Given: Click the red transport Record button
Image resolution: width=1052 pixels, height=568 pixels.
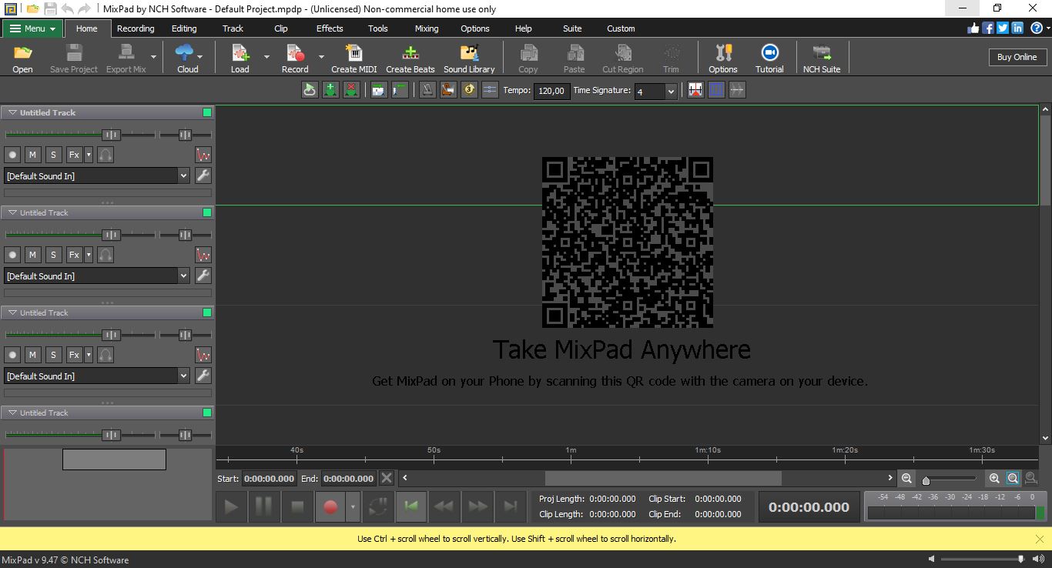Looking at the screenshot, I should [330, 506].
